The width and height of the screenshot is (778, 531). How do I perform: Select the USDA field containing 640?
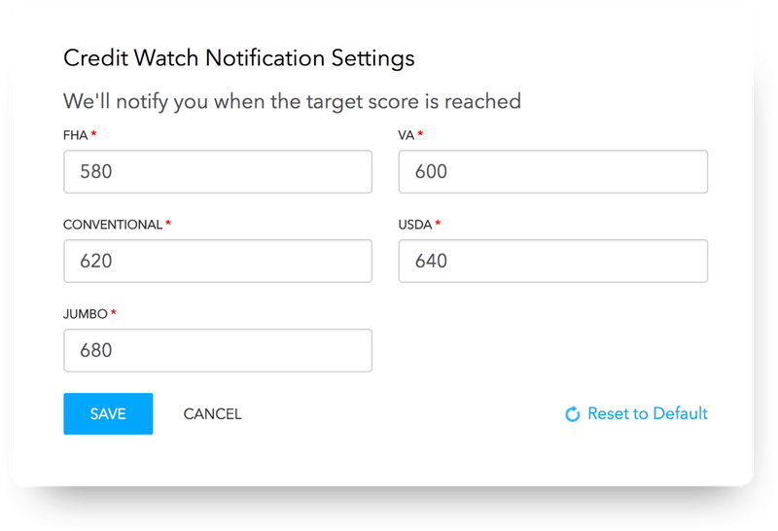(x=553, y=261)
